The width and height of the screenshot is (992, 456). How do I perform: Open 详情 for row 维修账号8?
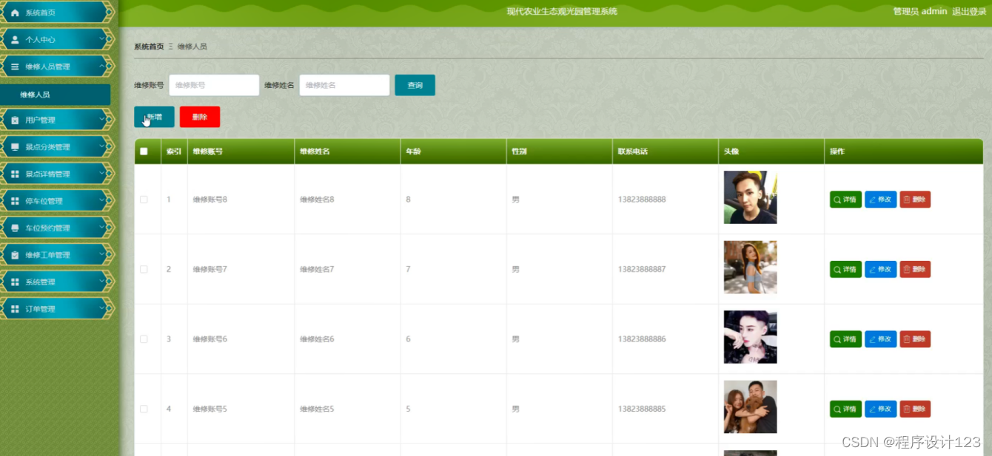click(845, 200)
